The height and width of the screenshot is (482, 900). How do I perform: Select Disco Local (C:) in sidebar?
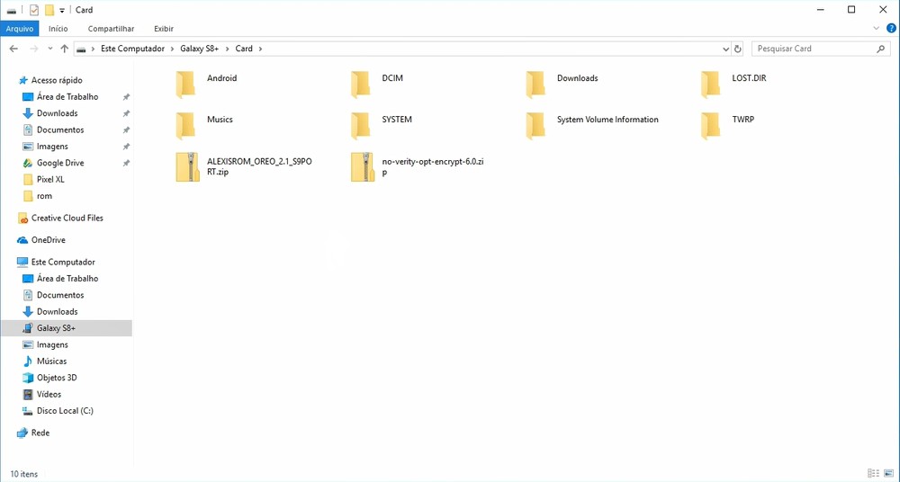pos(64,411)
